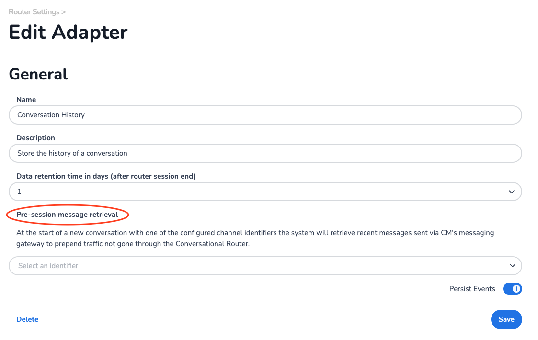Click the Router Settings breadcrumb link
The image size is (538, 340).
click(34, 11)
